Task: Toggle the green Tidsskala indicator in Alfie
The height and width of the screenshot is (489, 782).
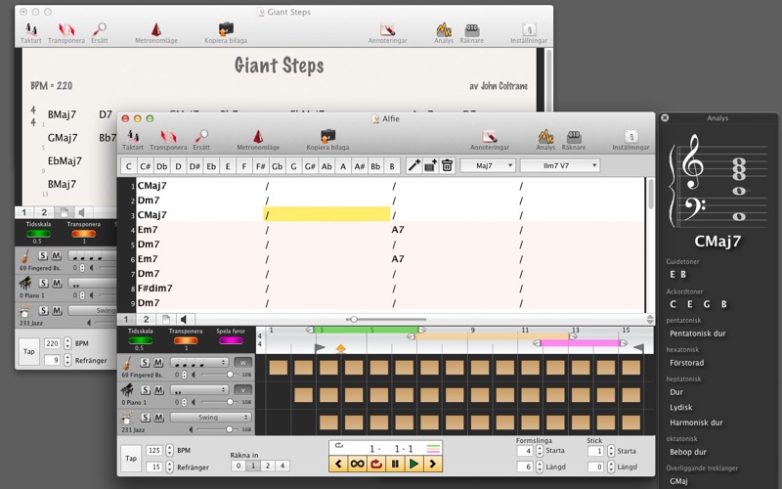Action: [x=140, y=340]
